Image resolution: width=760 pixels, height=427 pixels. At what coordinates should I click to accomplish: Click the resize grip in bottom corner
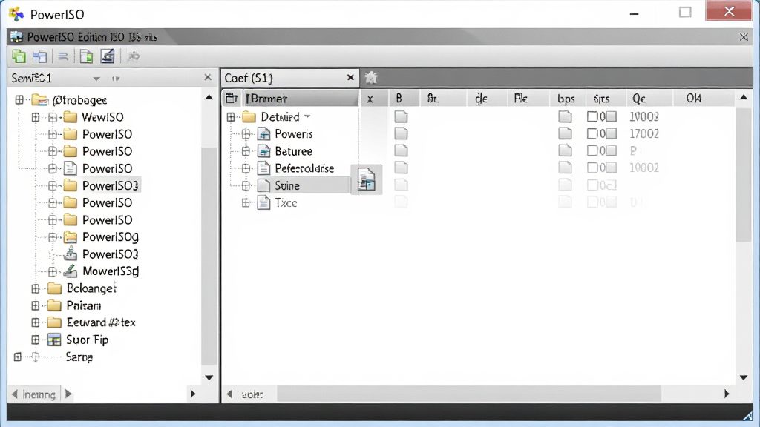click(748, 415)
